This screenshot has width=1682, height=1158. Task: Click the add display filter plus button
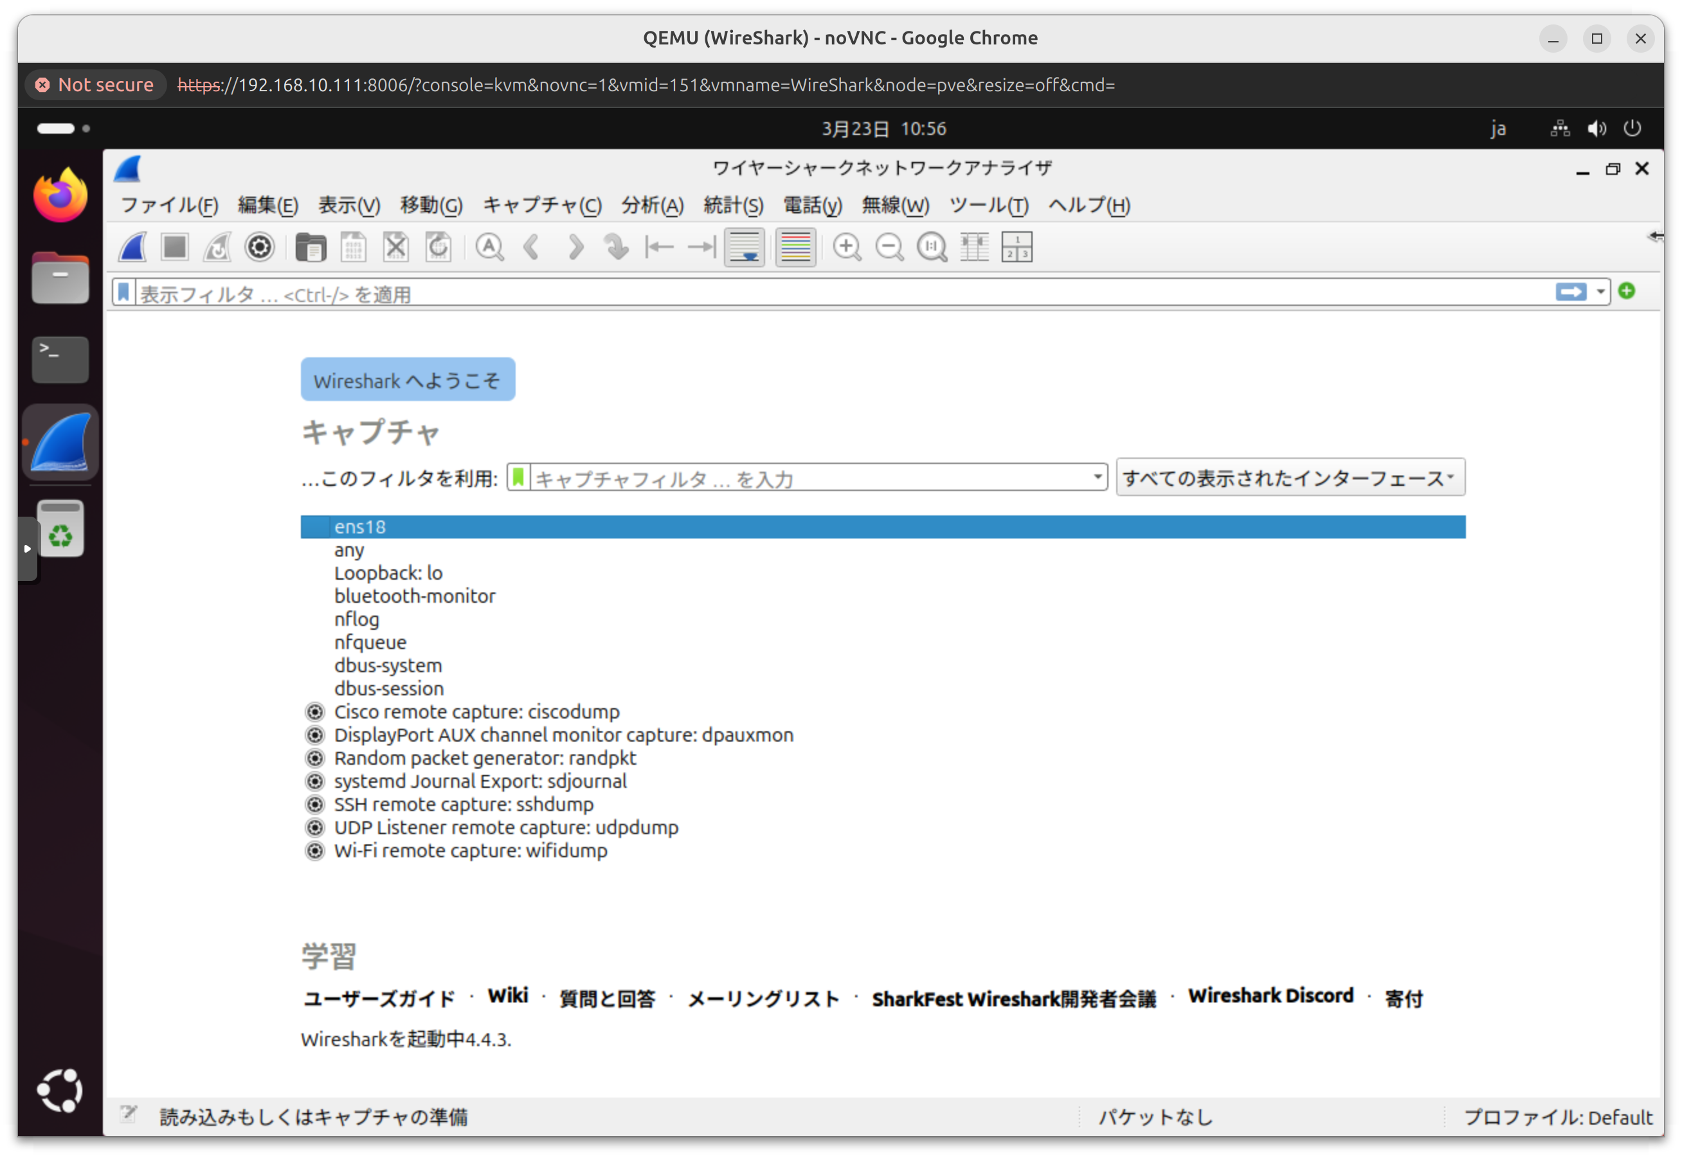pyautogui.click(x=1627, y=291)
